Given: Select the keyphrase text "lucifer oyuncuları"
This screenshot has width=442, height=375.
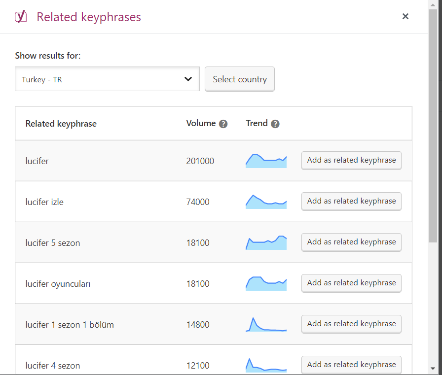Looking at the screenshot, I should click(x=58, y=284).
